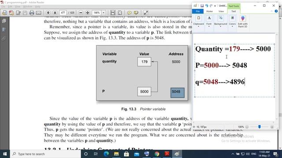
Task: Open Adobe Reader Edit menu
Action: point(10,7)
